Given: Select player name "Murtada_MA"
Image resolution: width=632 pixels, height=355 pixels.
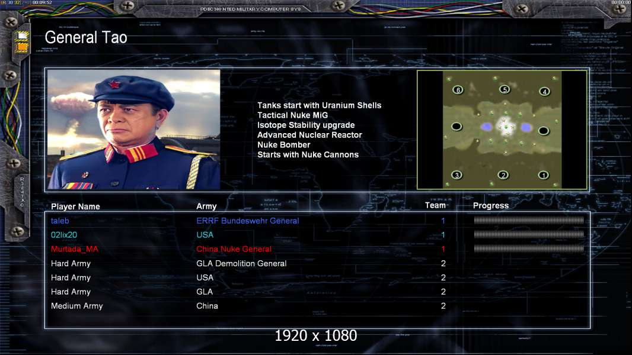Looking at the screenshot, I should [75, 249].
